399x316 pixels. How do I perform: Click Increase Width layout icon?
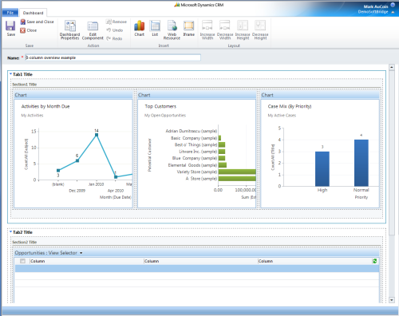click(207, 30)
